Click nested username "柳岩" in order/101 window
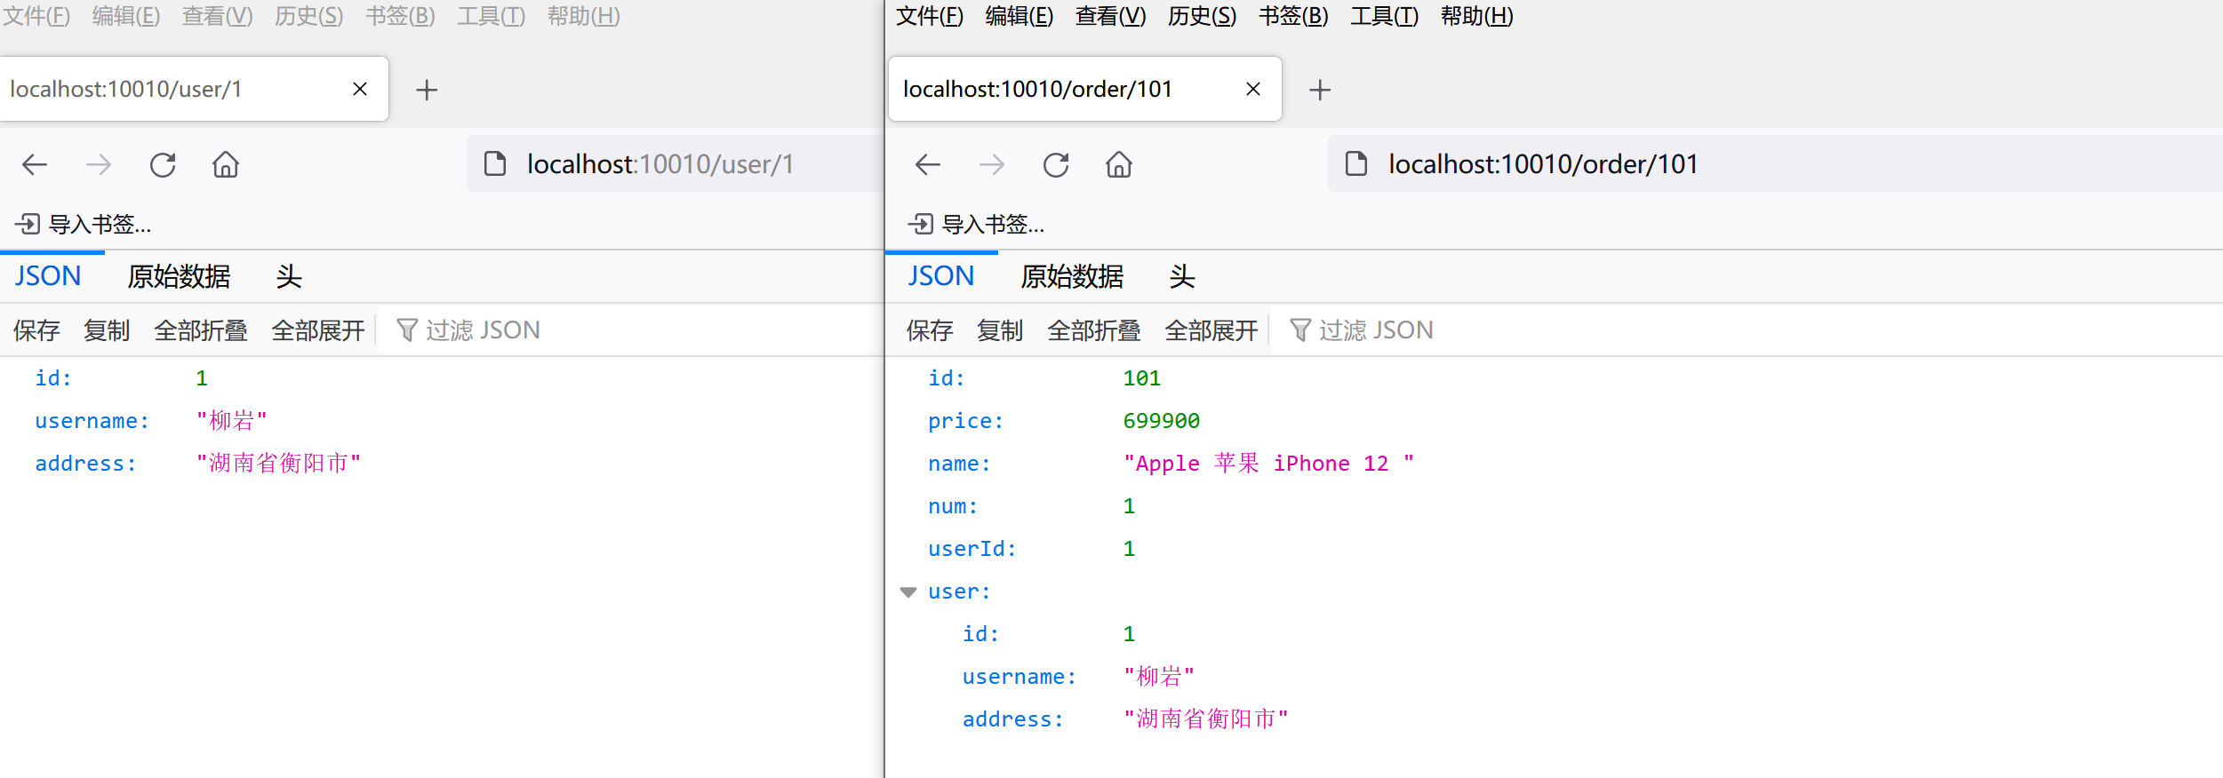The height and width of the screenshot is (778, 2223). coord(1159,677)
